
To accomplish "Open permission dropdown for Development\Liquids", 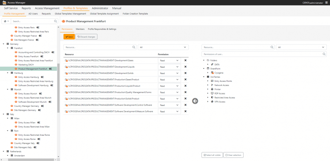I will point(169,67).
